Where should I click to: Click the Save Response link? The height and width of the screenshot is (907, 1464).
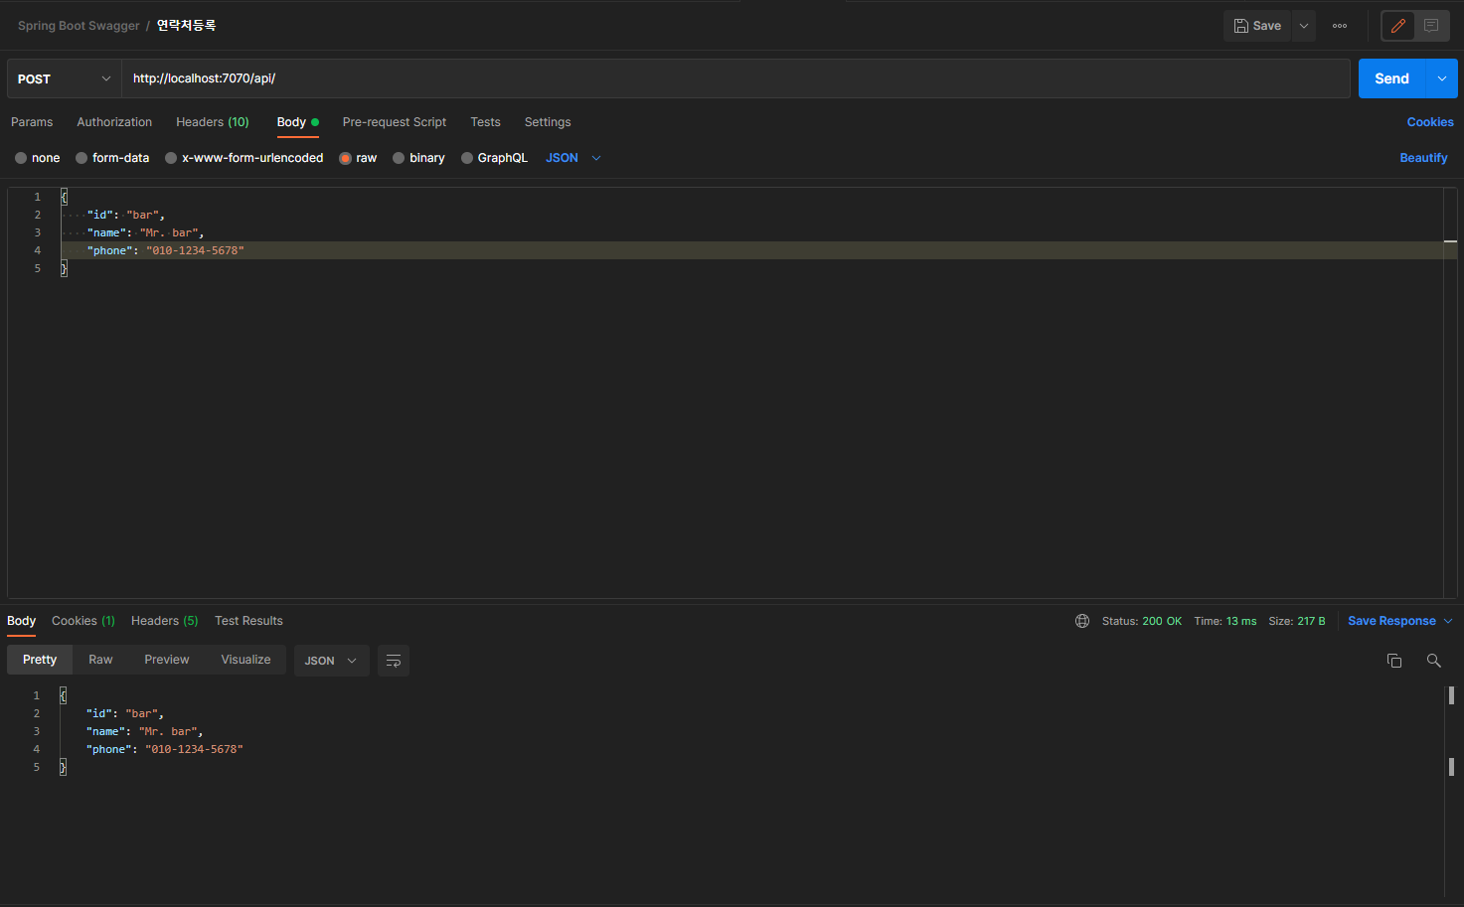pyautogui.click(x=1391, y=621)
